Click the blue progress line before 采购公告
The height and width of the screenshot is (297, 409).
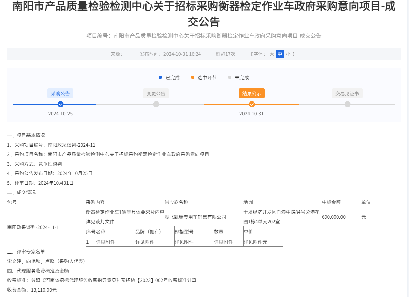(x=34, y=104)
